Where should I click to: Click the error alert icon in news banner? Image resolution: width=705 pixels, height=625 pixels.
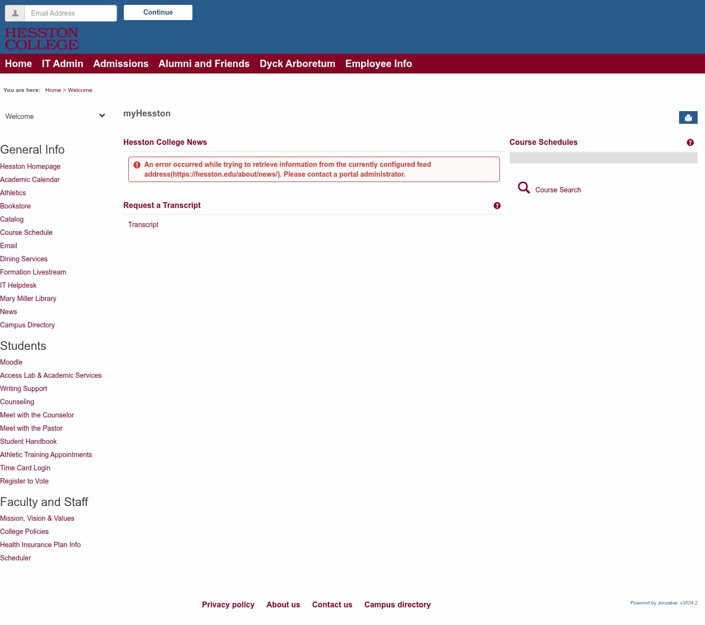coord(138,164)
